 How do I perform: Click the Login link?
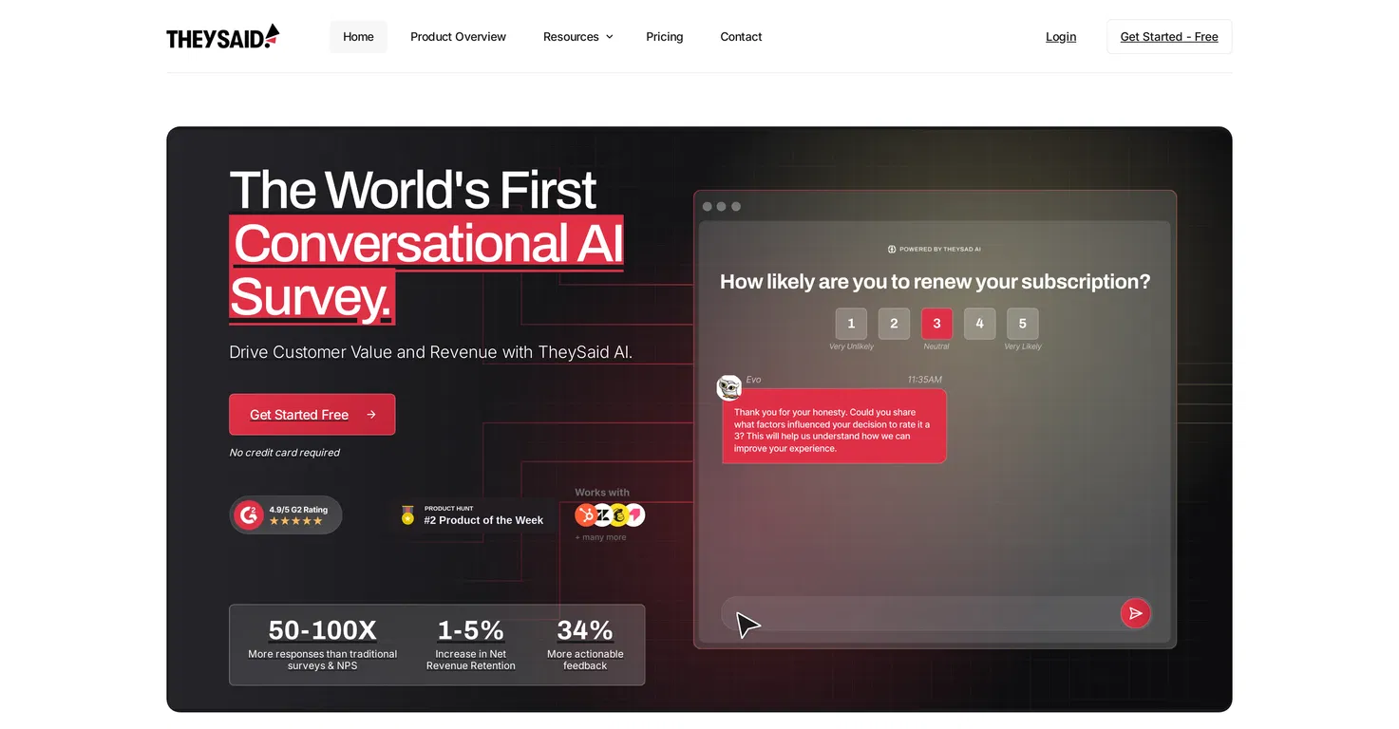tap(1061, 37)
